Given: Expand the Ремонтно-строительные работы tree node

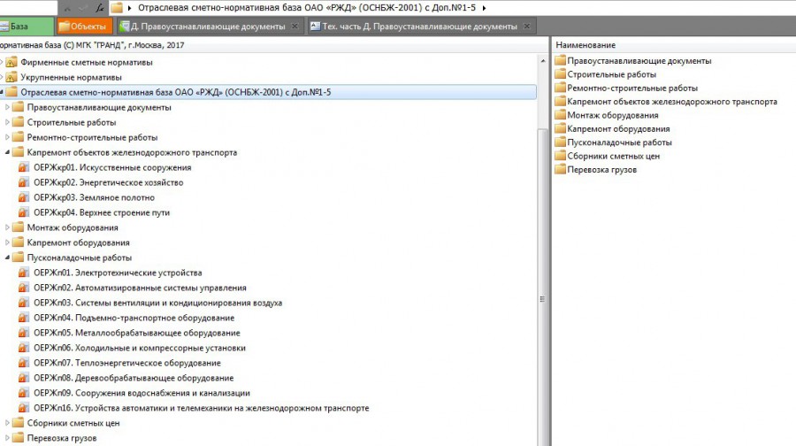Looking at the screenshot, I should point(7,137).
